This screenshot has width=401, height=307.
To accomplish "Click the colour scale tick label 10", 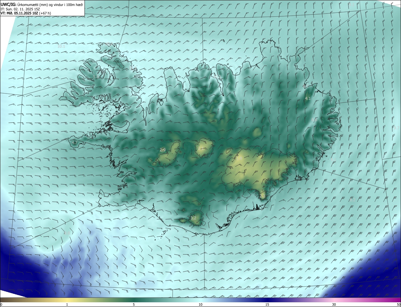I will [200, 304].
